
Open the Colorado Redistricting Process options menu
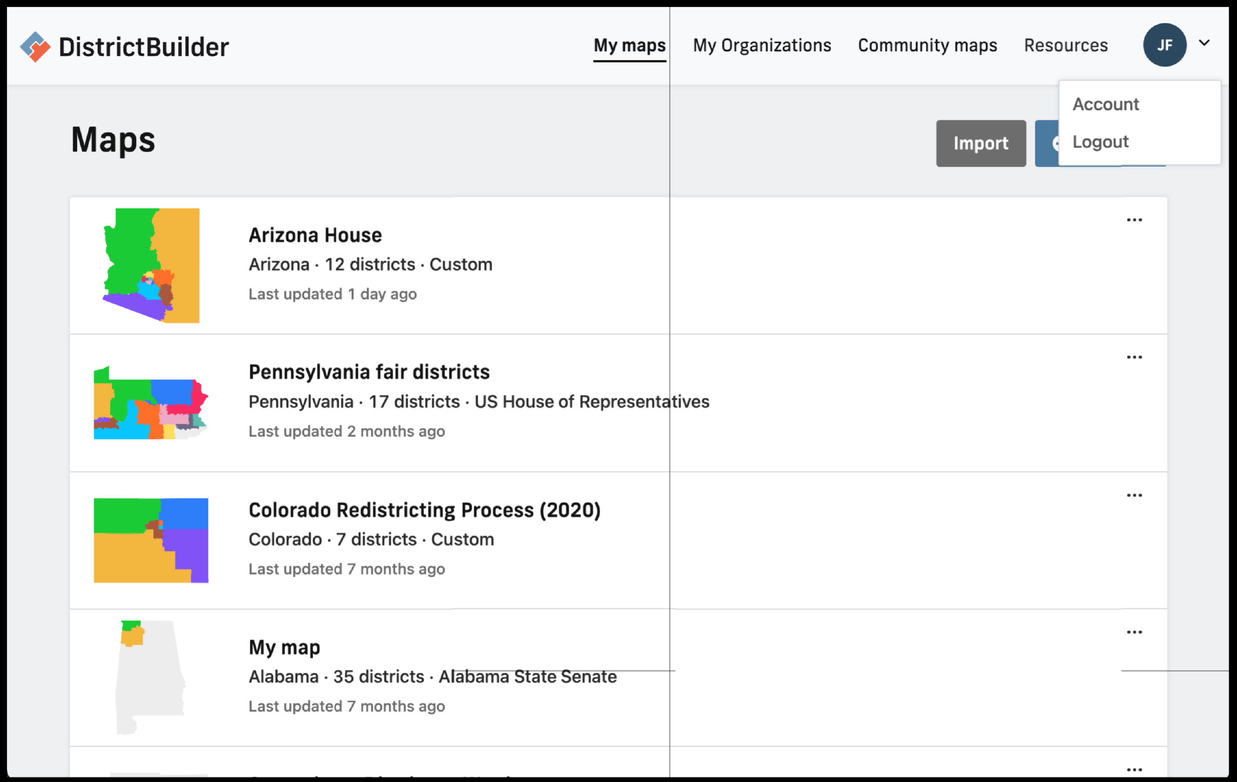tap(1134, 494)
